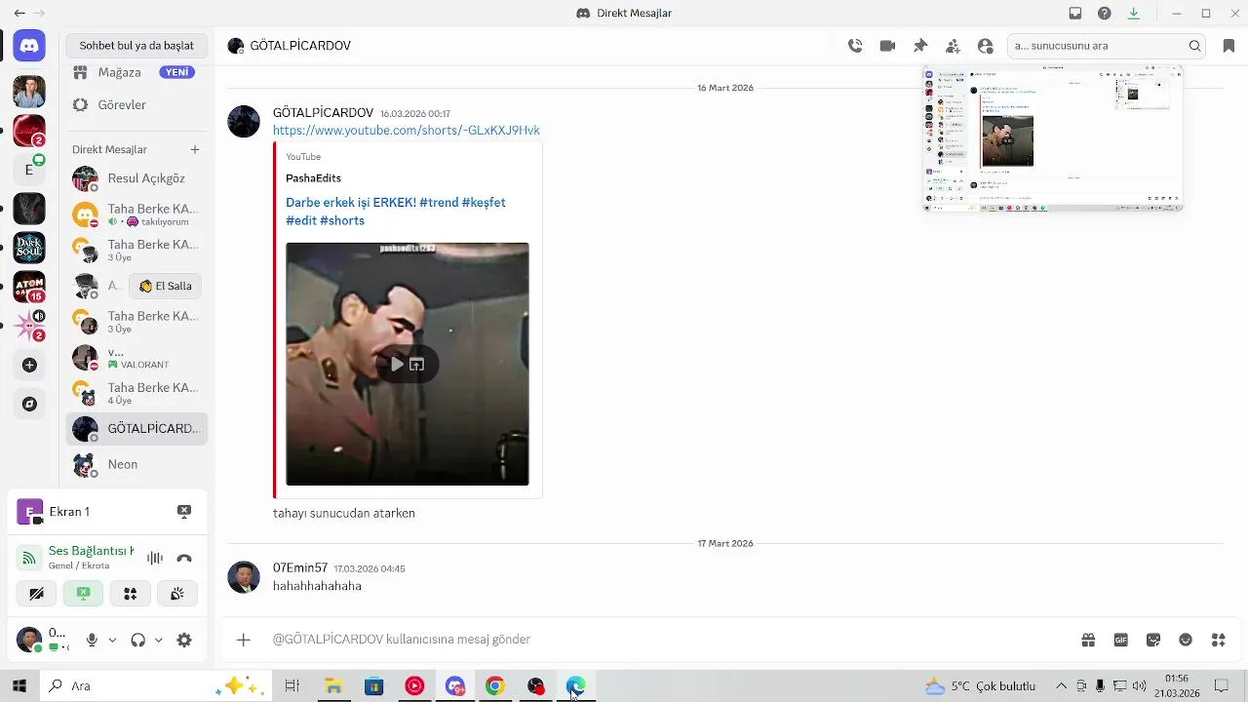Open pinned messages panel
1248x702 pixels.
920,46
